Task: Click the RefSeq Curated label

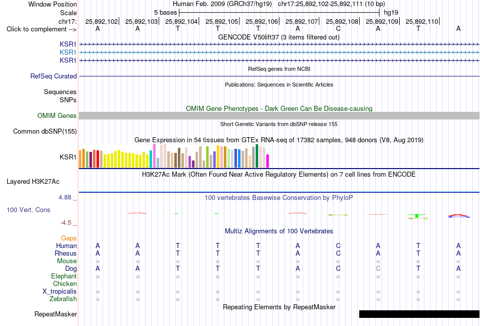Action: pos(54,76)
